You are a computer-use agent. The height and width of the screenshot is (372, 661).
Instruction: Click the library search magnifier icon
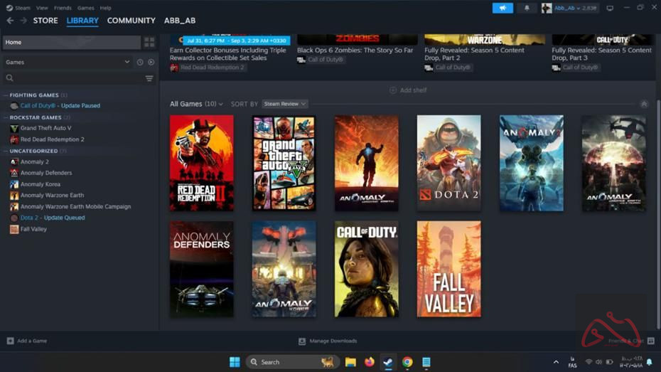coord(10,78)
